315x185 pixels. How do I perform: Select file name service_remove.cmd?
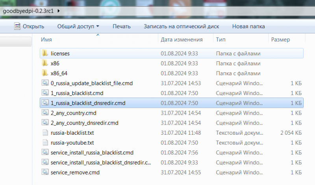pyautogui.click(x=75, y=172)
